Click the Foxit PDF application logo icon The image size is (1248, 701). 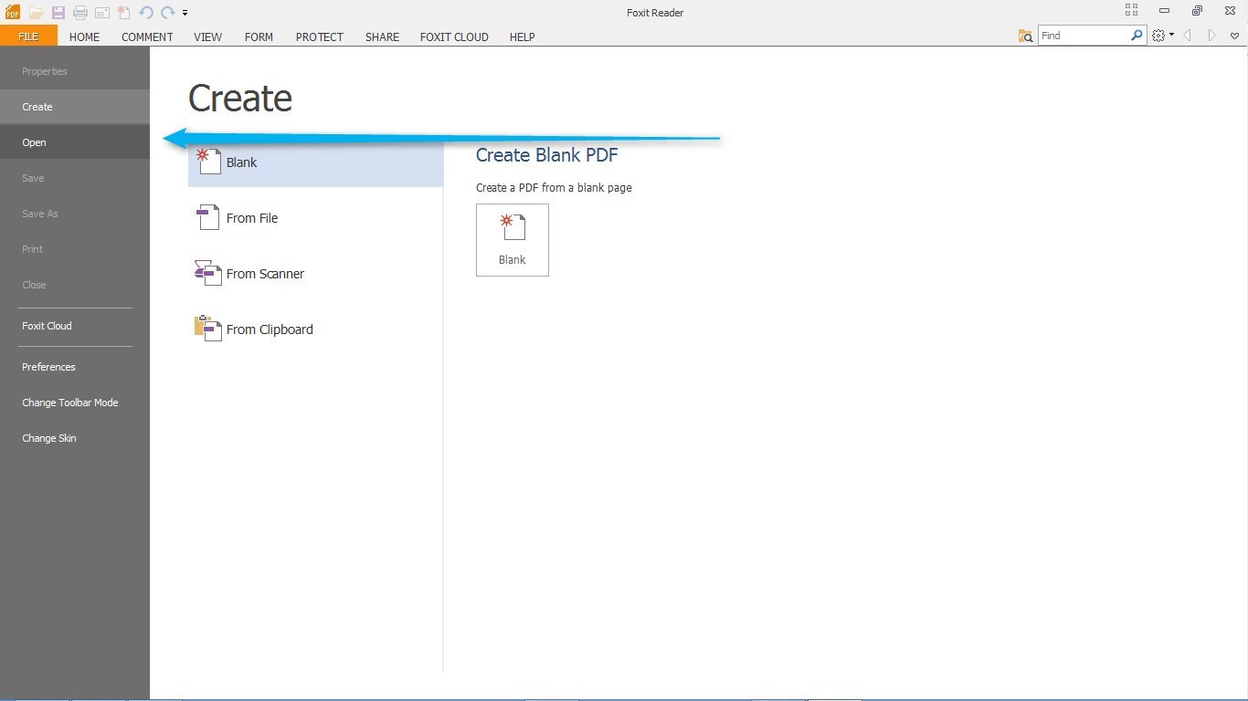pos(13,13)
